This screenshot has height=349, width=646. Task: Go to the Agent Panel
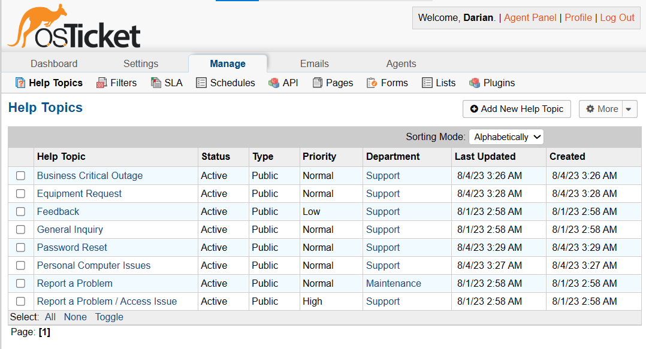530,17
